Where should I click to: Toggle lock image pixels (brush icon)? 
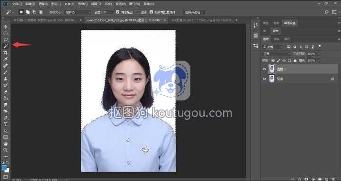coord(278,61)
